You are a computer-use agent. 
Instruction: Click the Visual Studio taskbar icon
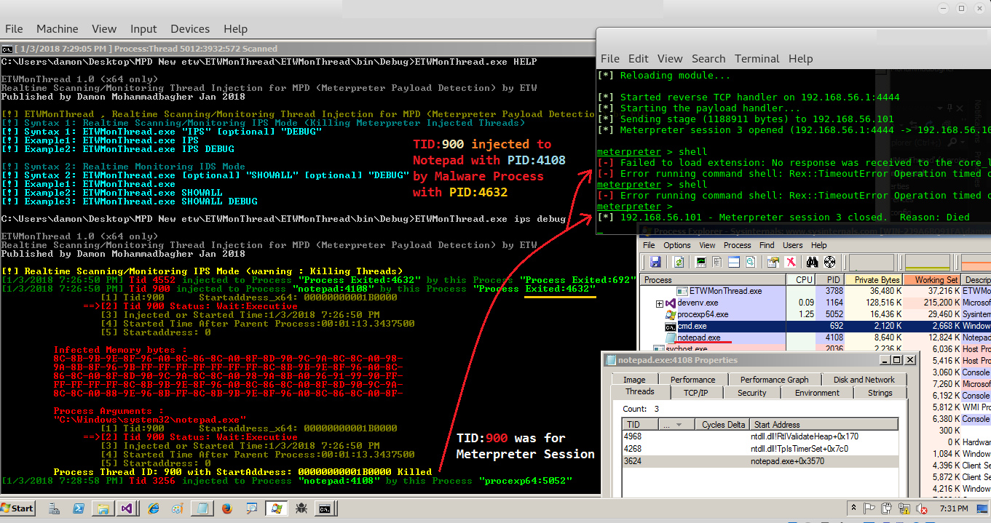127,508
